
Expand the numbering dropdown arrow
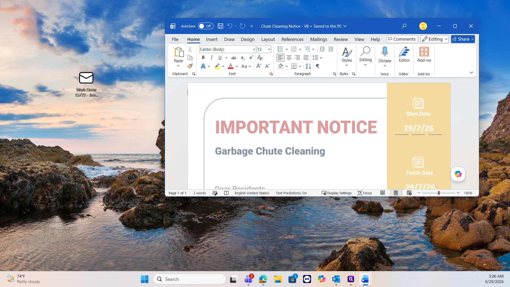[x=300, y=49]
